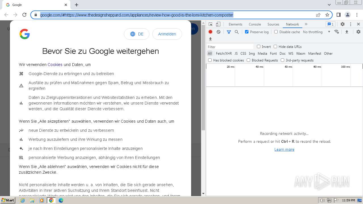Open the Chrome three-dot menu
The image size is (363, 204).
356,15
